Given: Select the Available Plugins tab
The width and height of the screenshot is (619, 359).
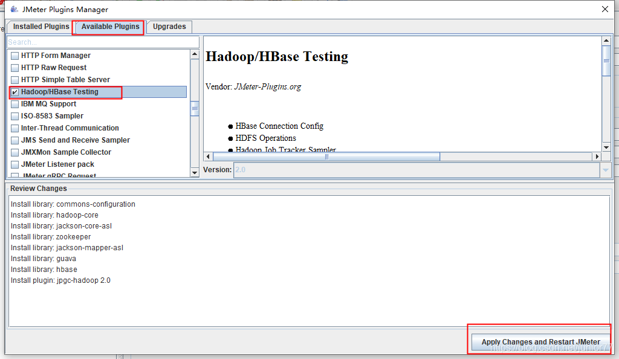Looking at the screenshot, I should (110, 27).
